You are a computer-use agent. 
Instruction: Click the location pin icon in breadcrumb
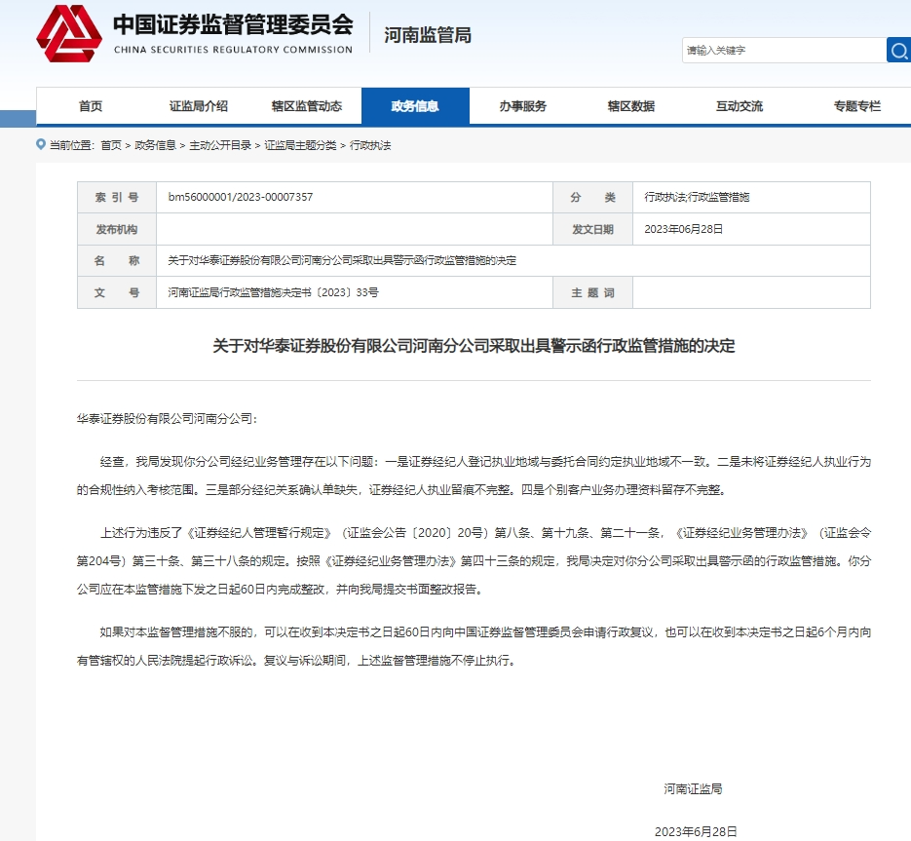[41, 144]
